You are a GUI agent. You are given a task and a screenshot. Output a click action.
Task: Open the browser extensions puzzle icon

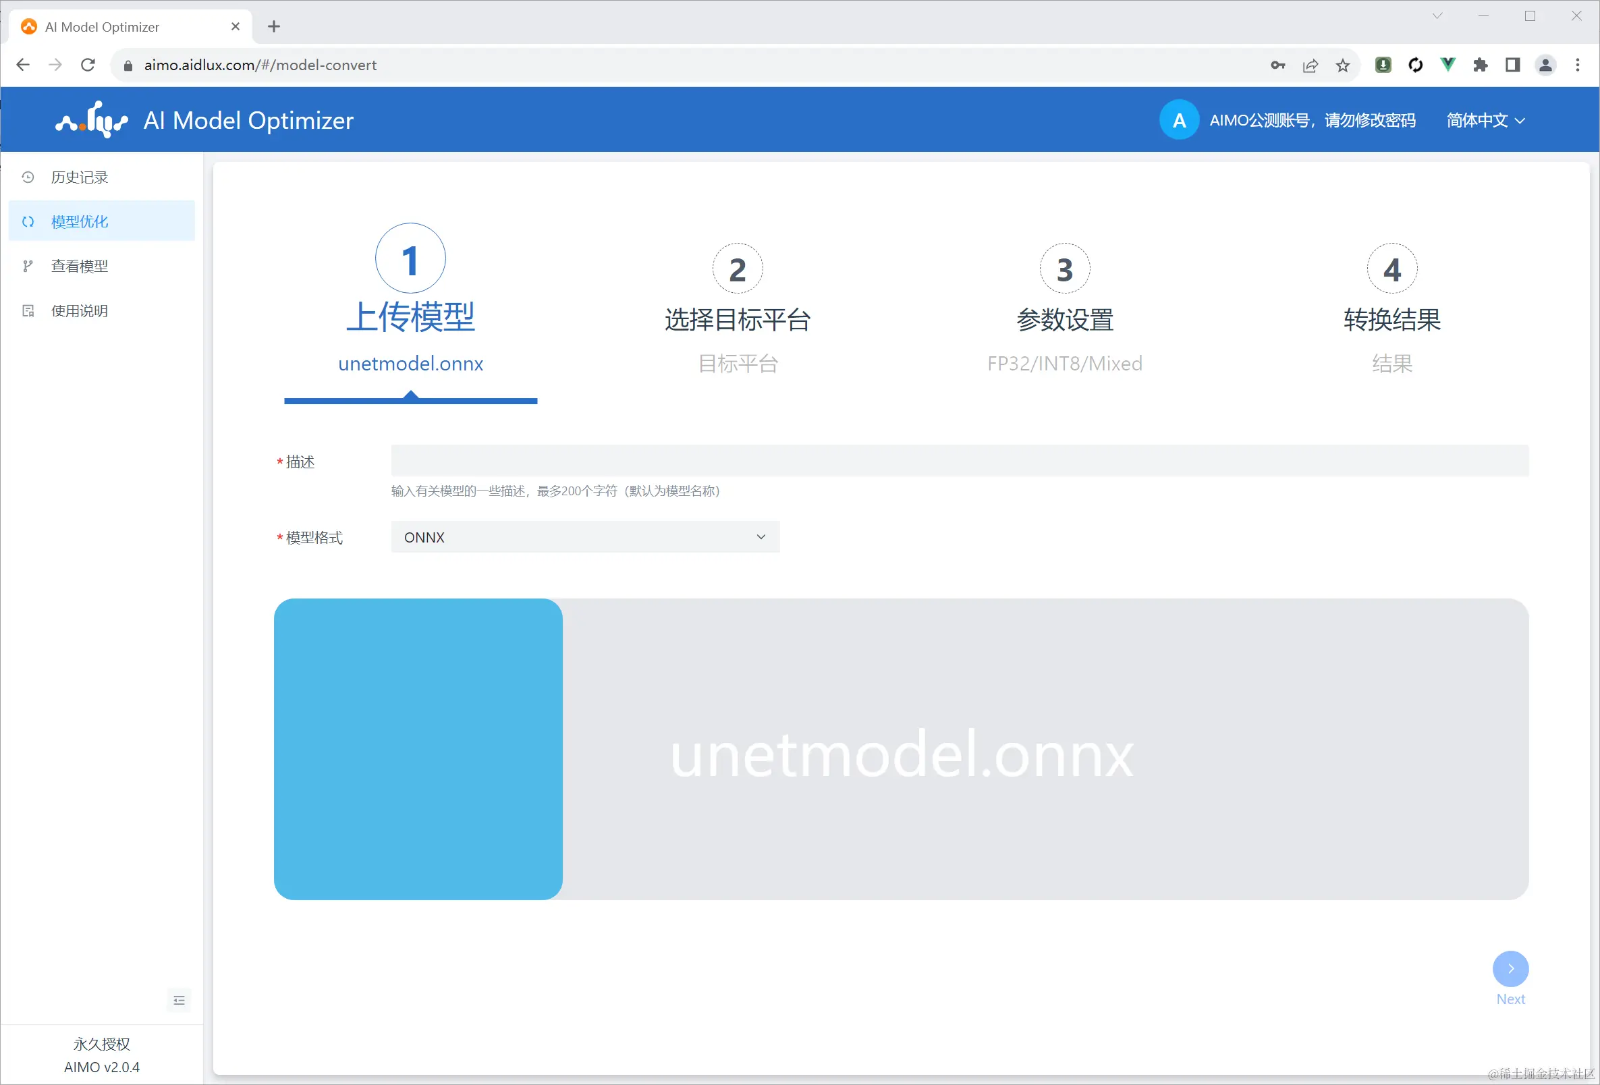click(x=1480, y=65)
